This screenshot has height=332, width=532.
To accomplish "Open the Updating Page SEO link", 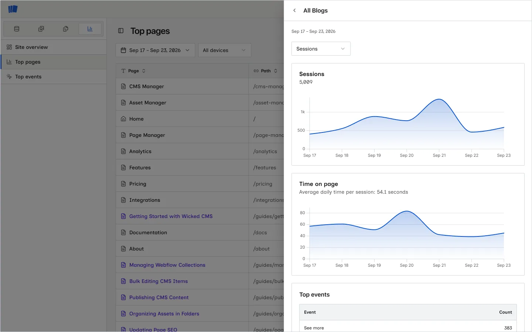I will tap(153, 329).
